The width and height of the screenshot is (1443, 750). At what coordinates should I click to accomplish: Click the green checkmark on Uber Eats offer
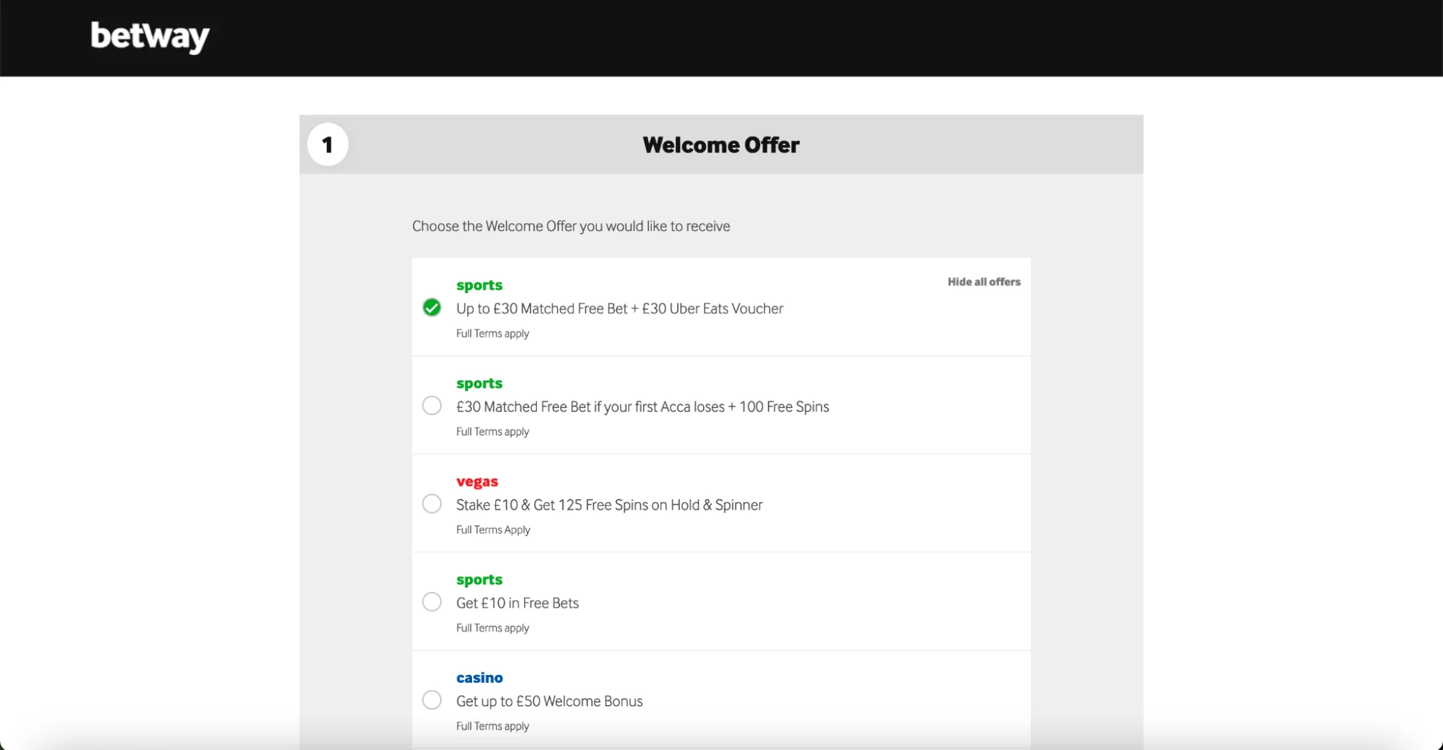tap(432, 308)
